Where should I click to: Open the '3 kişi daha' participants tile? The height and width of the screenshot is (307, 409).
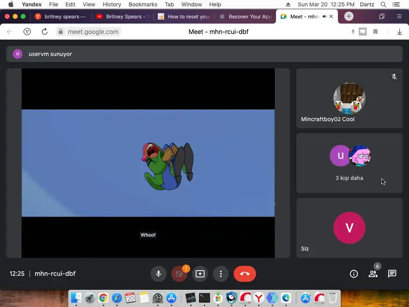pos(349,163)
